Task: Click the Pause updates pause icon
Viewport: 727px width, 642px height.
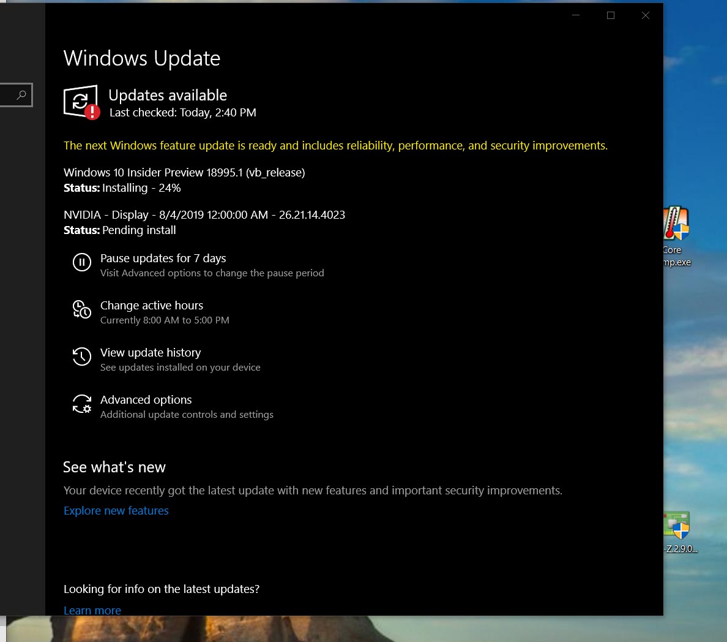Action: pos(82,263)
